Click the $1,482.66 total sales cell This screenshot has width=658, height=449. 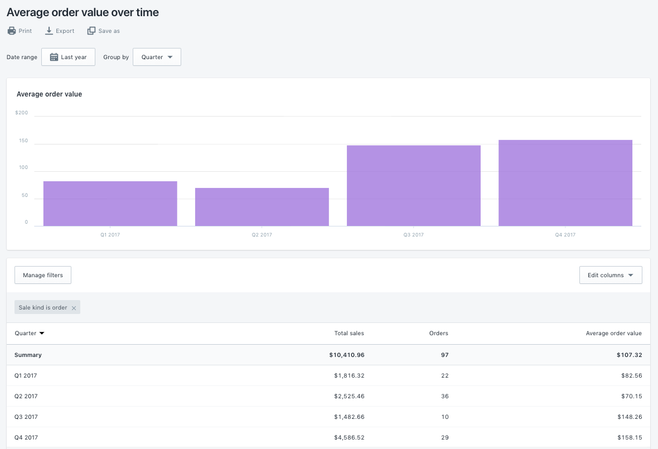(x=349, y=417)
